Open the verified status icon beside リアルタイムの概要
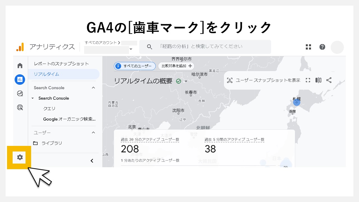This screenshot has width=359, height=202. pyautogui.click(x=178, y=81)
